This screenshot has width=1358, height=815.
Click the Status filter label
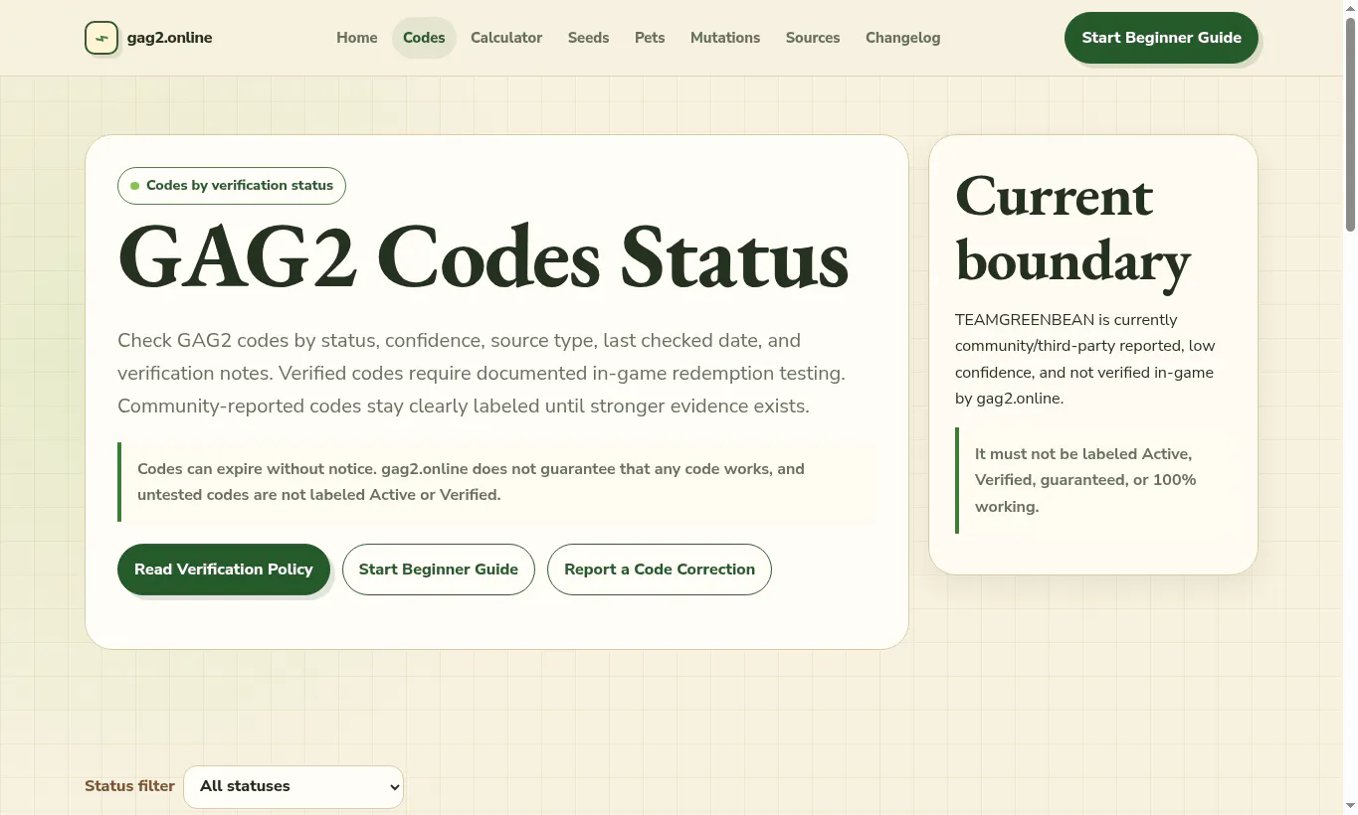129,786
